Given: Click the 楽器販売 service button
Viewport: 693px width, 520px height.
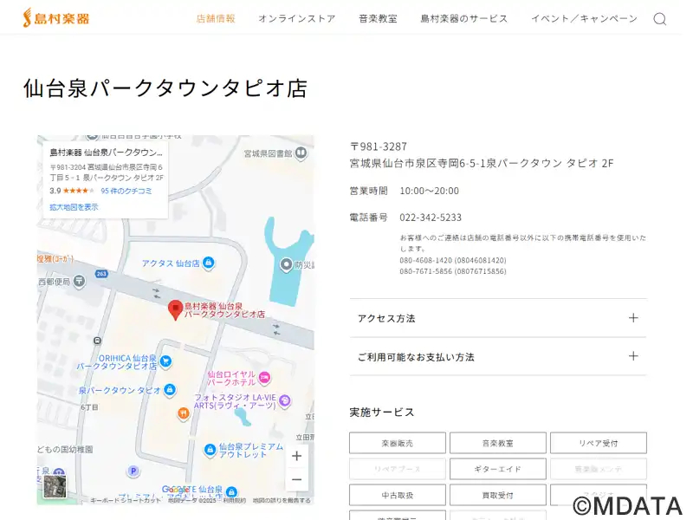Looking at the screenshot, I should tap(397, 443).
